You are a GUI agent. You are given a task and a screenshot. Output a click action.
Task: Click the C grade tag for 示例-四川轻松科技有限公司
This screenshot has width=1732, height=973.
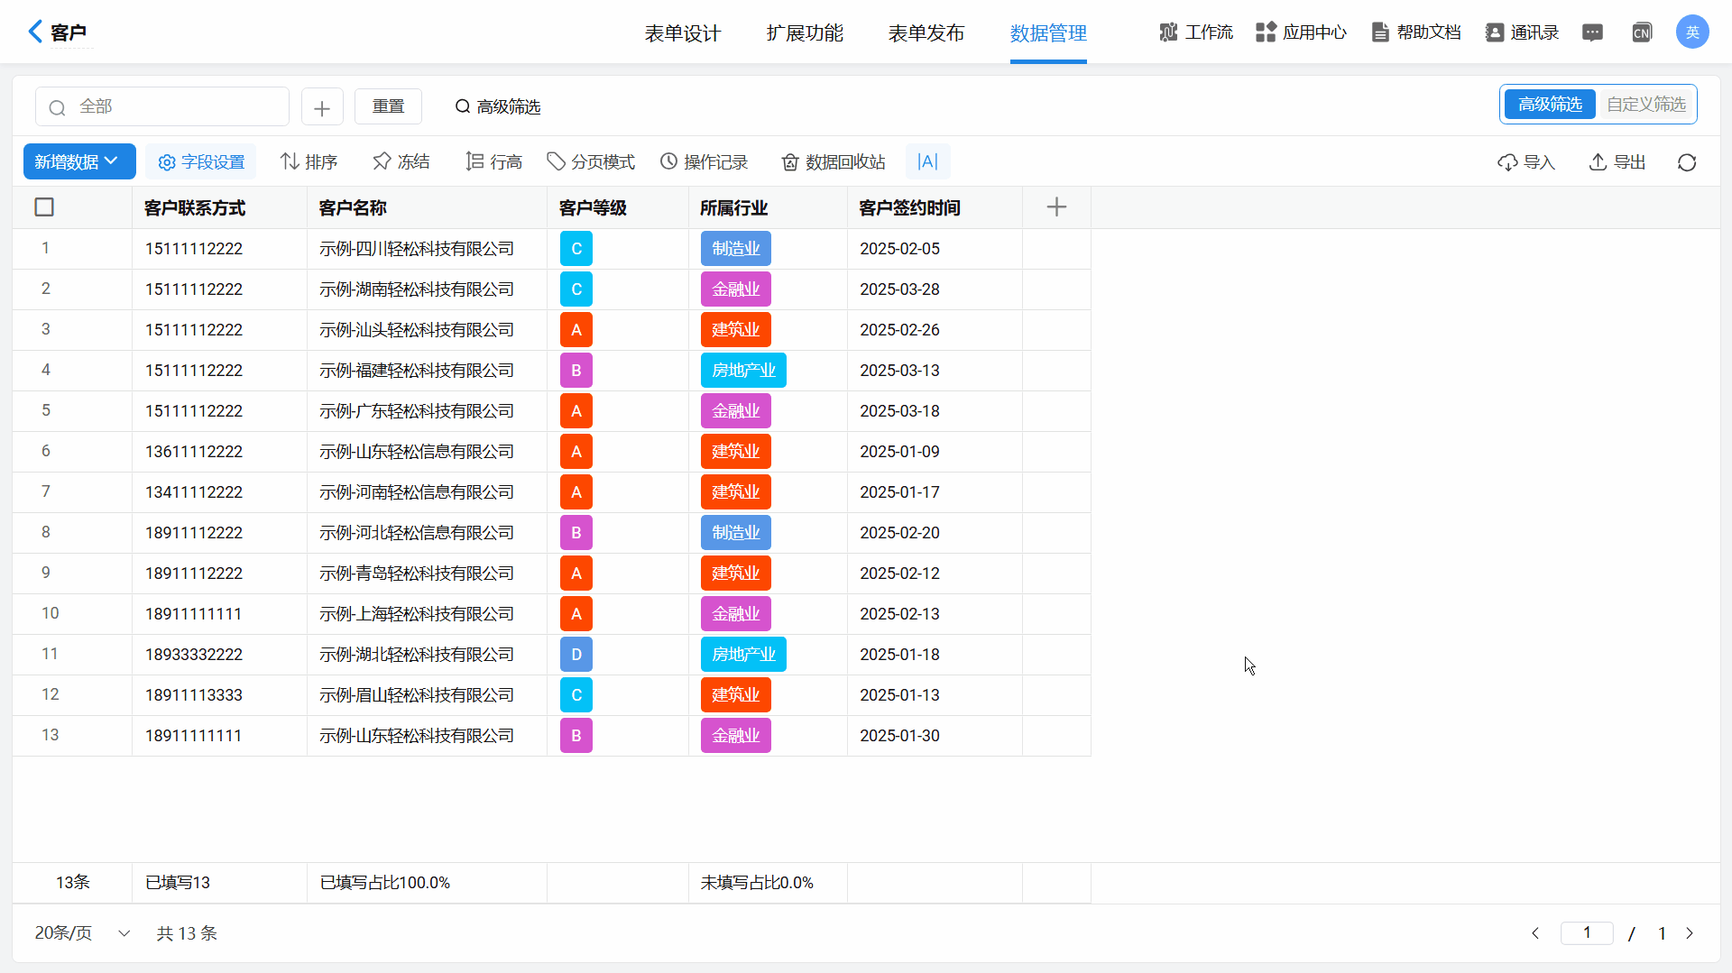tap(576, 249)
